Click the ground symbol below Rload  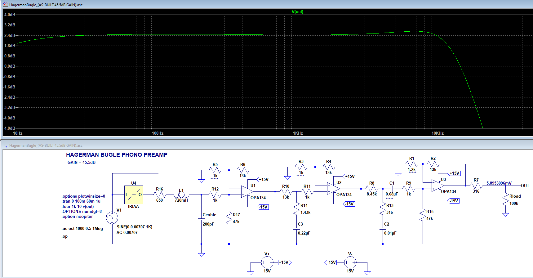tap(506, 215)
